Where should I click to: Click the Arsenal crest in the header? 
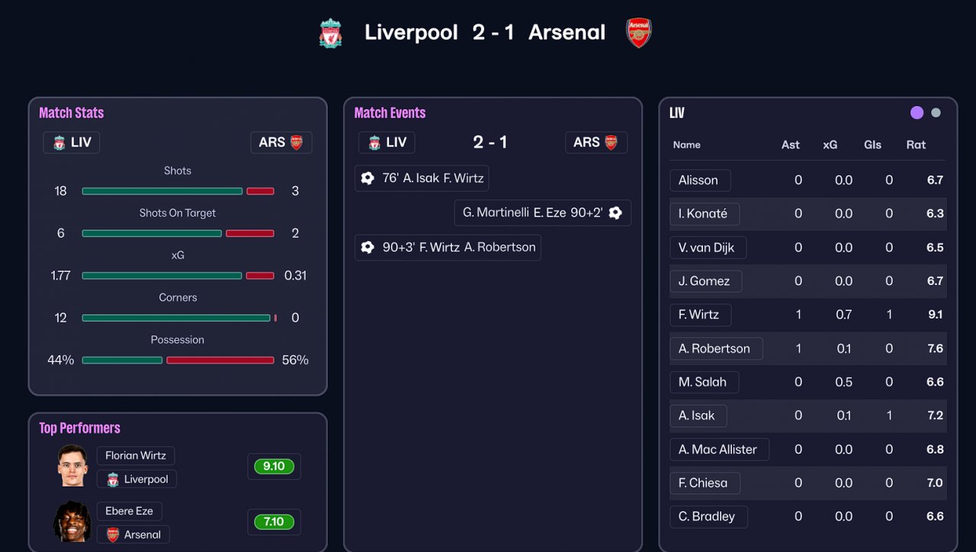639,33
